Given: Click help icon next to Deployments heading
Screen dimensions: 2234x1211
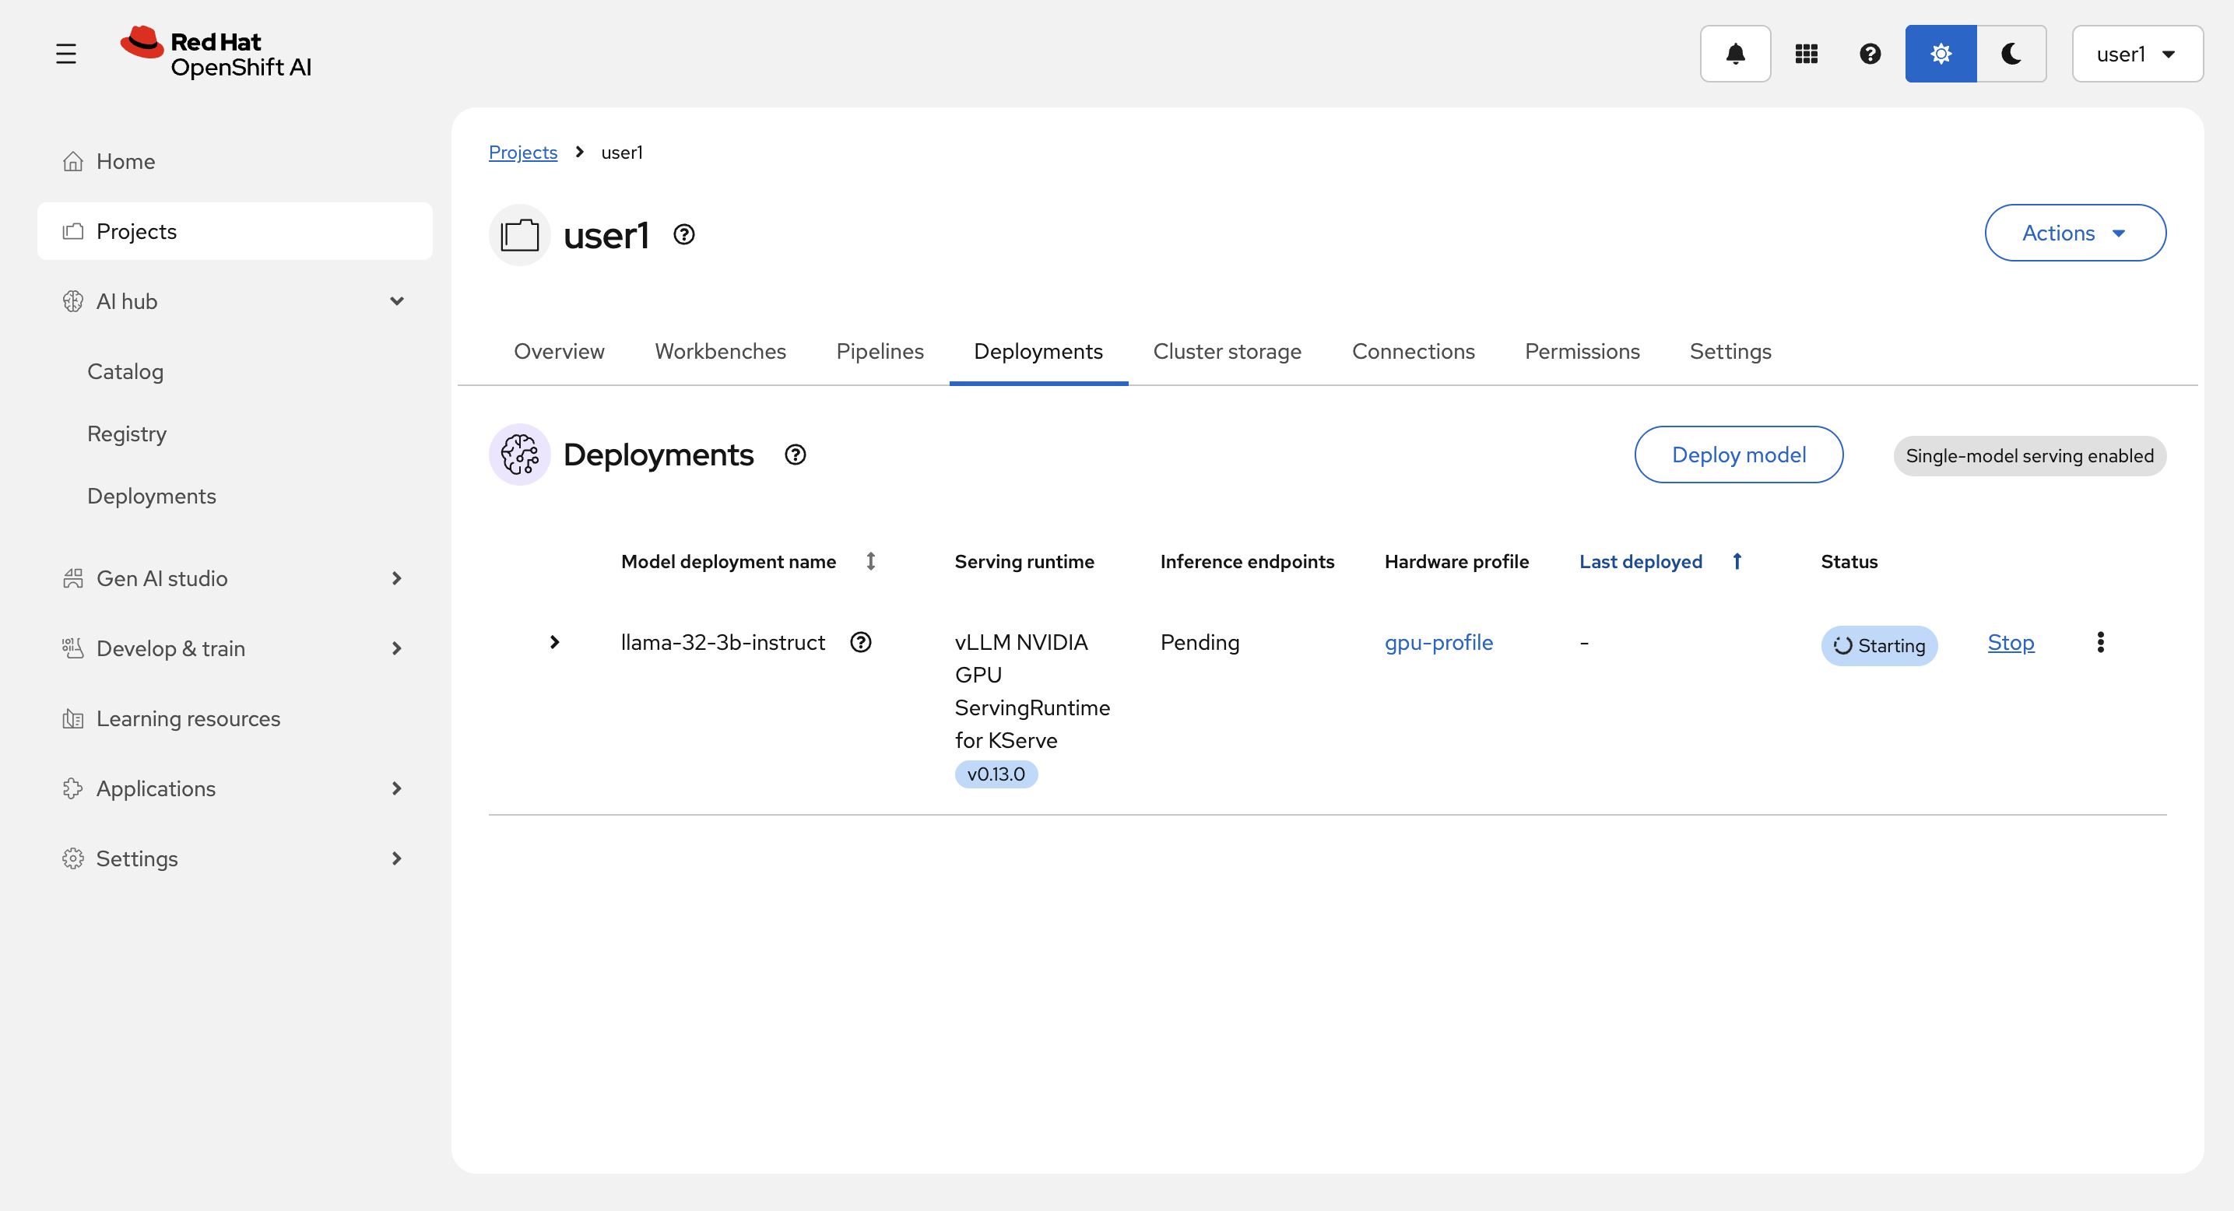Looking at the screenshot, I should point(795,455).
